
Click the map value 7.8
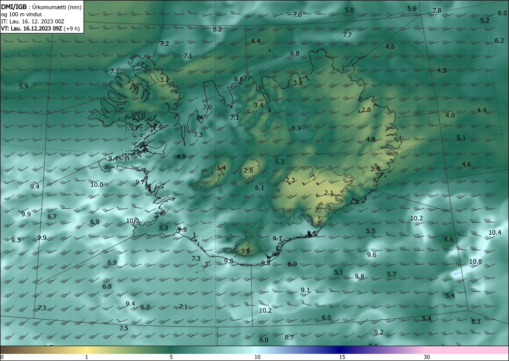437,10
